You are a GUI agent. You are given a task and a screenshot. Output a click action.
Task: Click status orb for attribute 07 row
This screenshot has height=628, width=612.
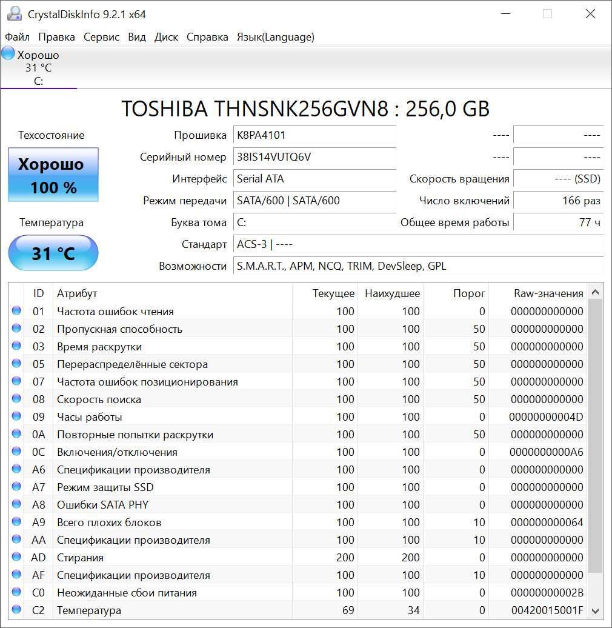point(16,381)
